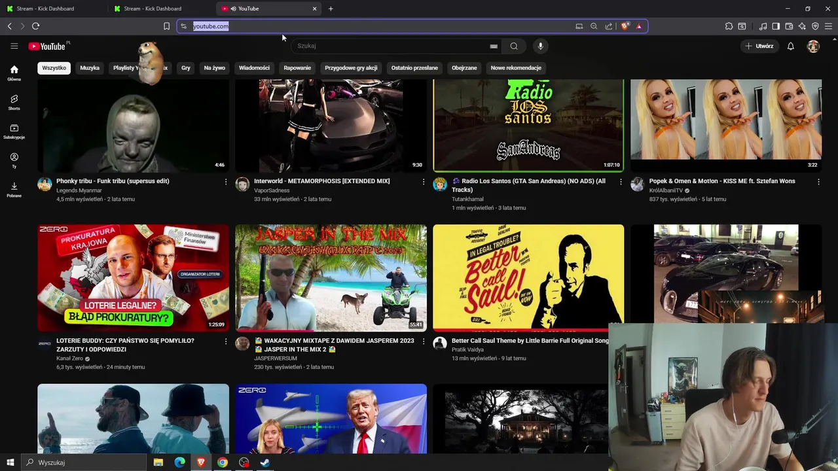Open a new browser tab
Screen dimensions: 838x471
tap(331, 9)
